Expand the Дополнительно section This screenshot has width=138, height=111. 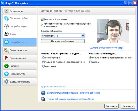pyautogui.click(x=20, y=82)
